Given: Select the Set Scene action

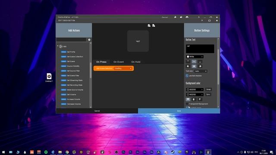Looking at the screenshot, I should (x=71, y=61).
